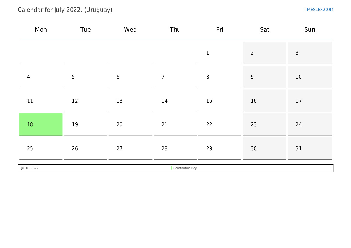
Task: Click the Jul 18, 2022 legend date
Action: point(29,168)
